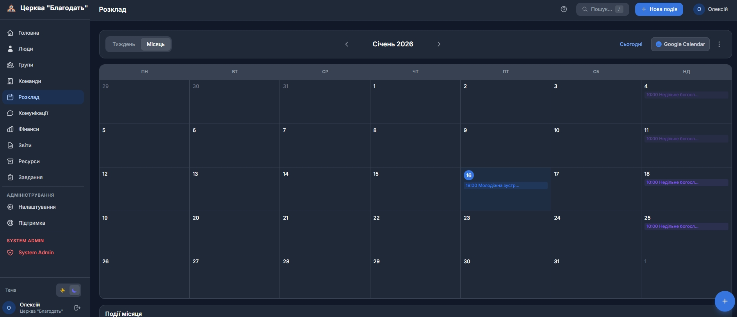The width and height of the screenshot is (737, 317).
Task: Click the floating blue plus button
Action: pyautogui.click(x=725, y=301)
